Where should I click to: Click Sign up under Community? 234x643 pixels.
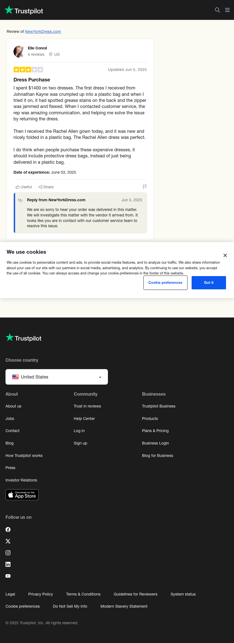(80, 443)
